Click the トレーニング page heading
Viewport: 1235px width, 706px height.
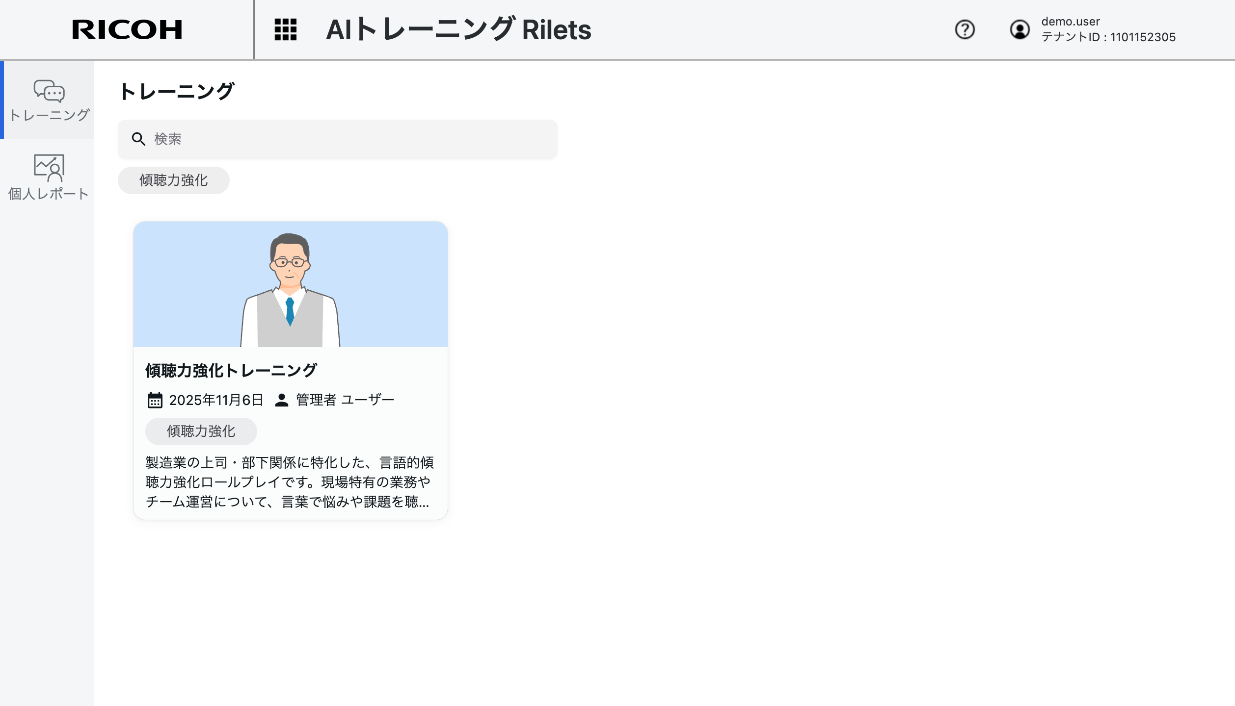(x=177, y=91)
